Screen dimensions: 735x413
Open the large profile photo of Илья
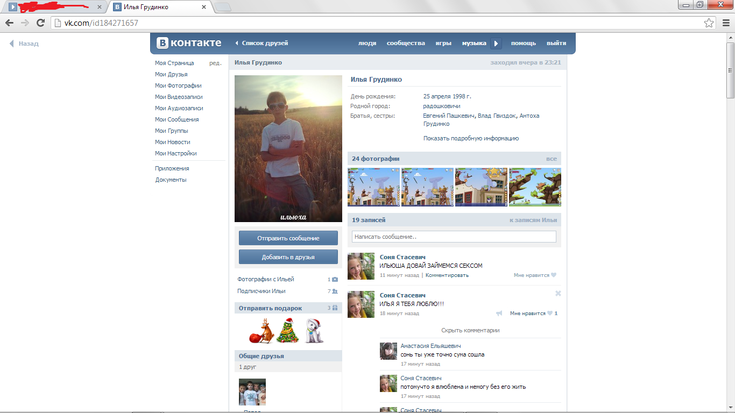[x=288, y=148]
